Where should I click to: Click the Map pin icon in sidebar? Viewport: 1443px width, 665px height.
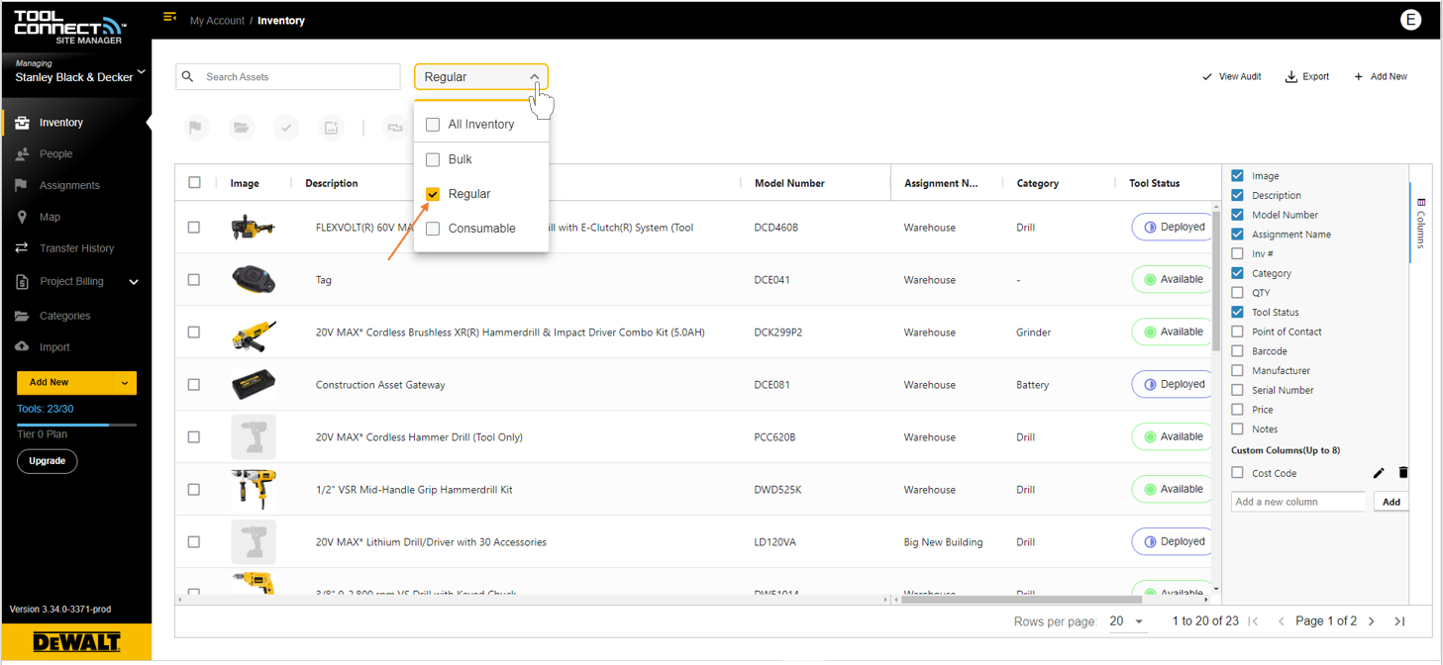click(22, 217)
